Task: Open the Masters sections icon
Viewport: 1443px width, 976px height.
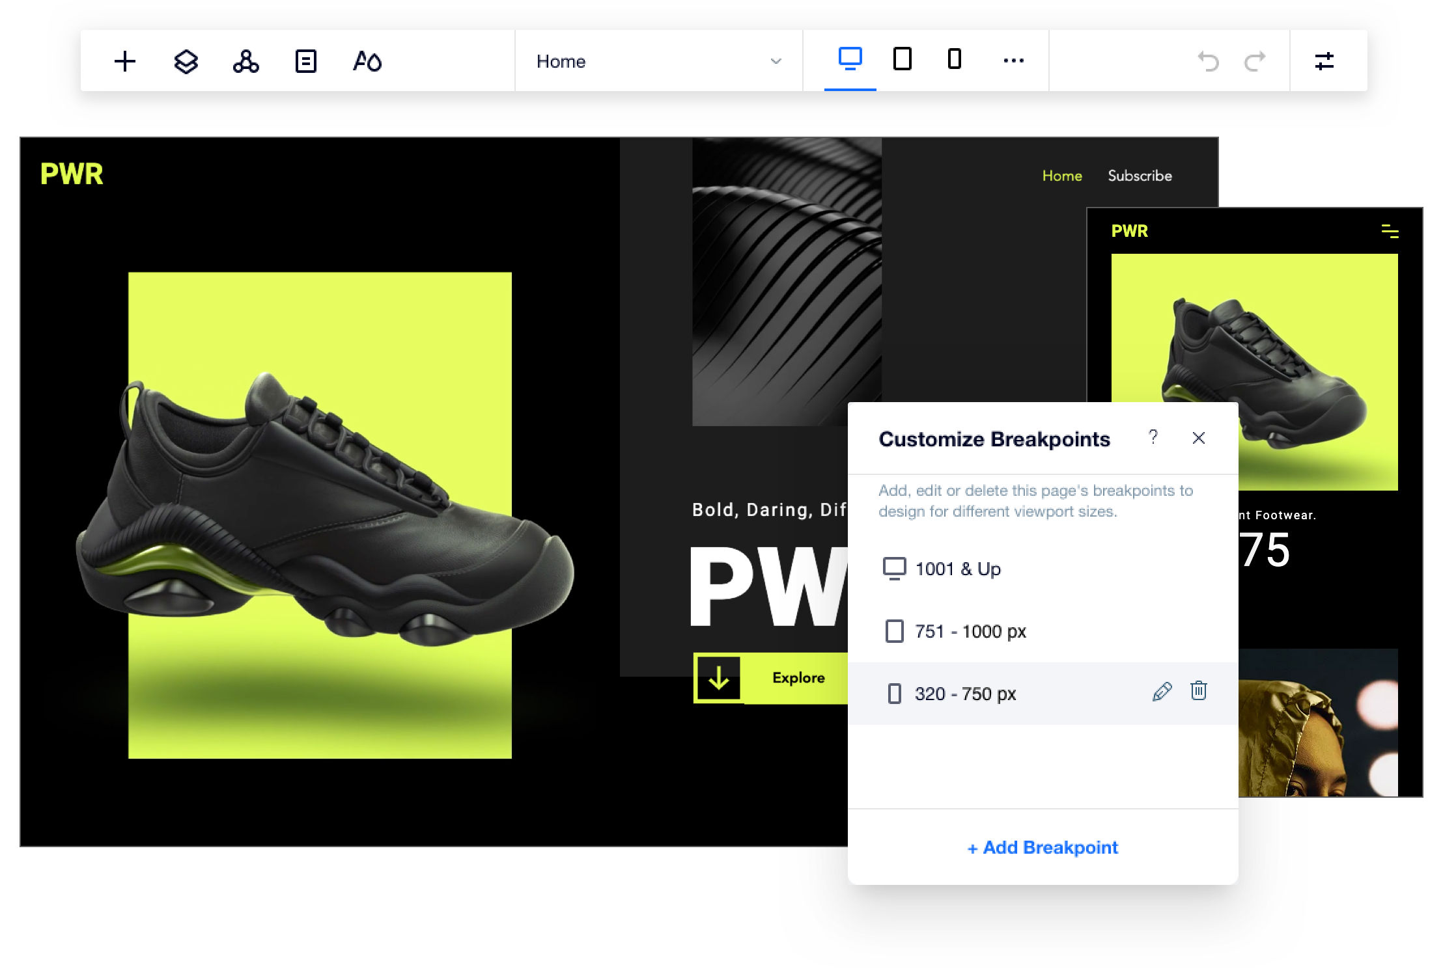Action: click(245, 61)
